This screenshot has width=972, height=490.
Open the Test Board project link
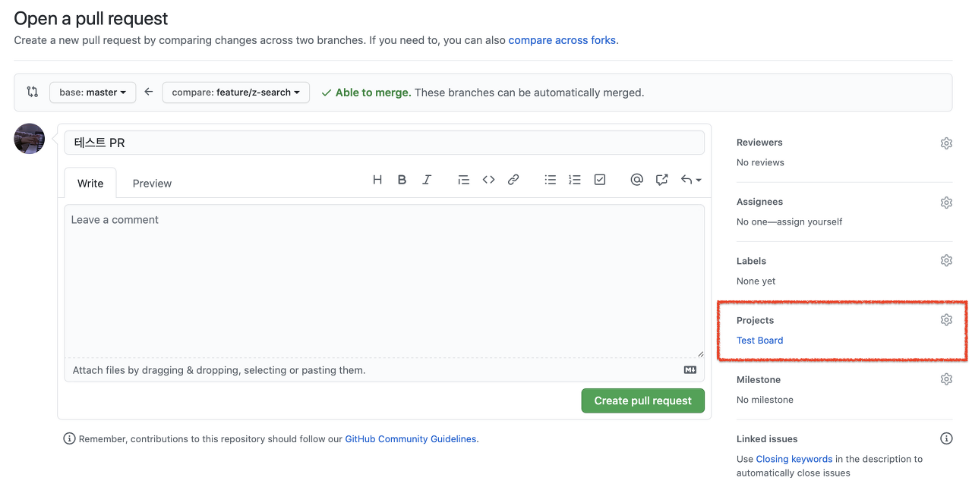(759, 340)
